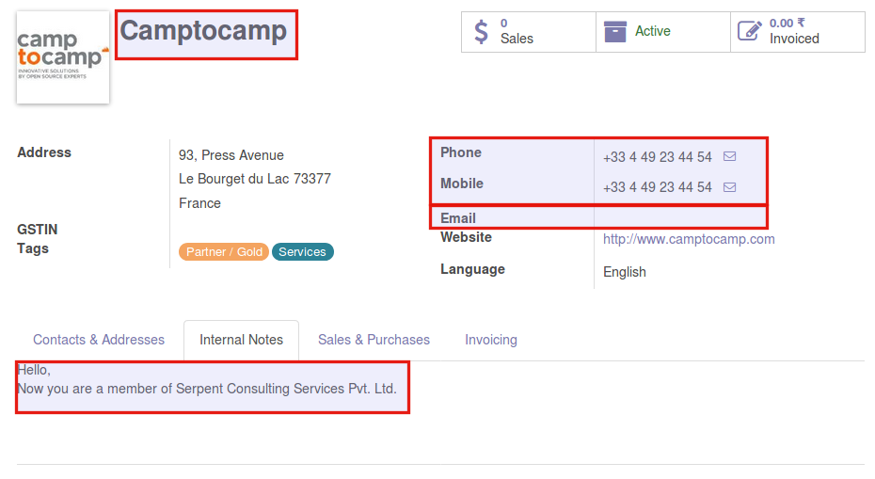The image size is (875, 479).
Task: Open the 0.00 Invoiced stat button
Action: [x=798, y=32]
